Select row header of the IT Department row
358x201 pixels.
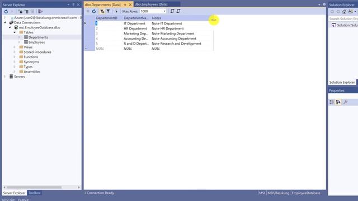89,23
